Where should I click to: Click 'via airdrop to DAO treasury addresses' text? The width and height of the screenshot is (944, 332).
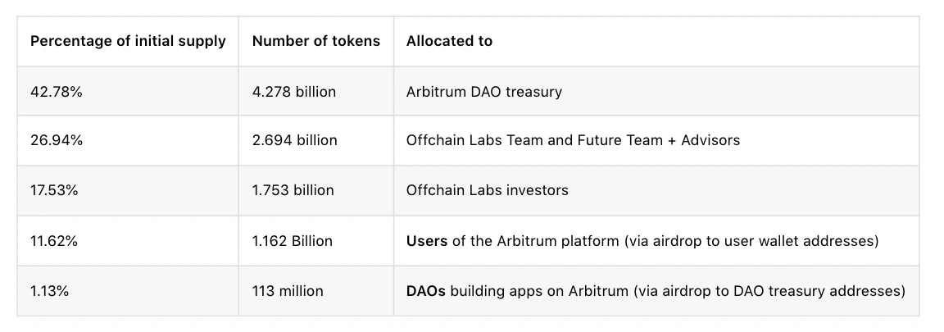tap(768, 291)
